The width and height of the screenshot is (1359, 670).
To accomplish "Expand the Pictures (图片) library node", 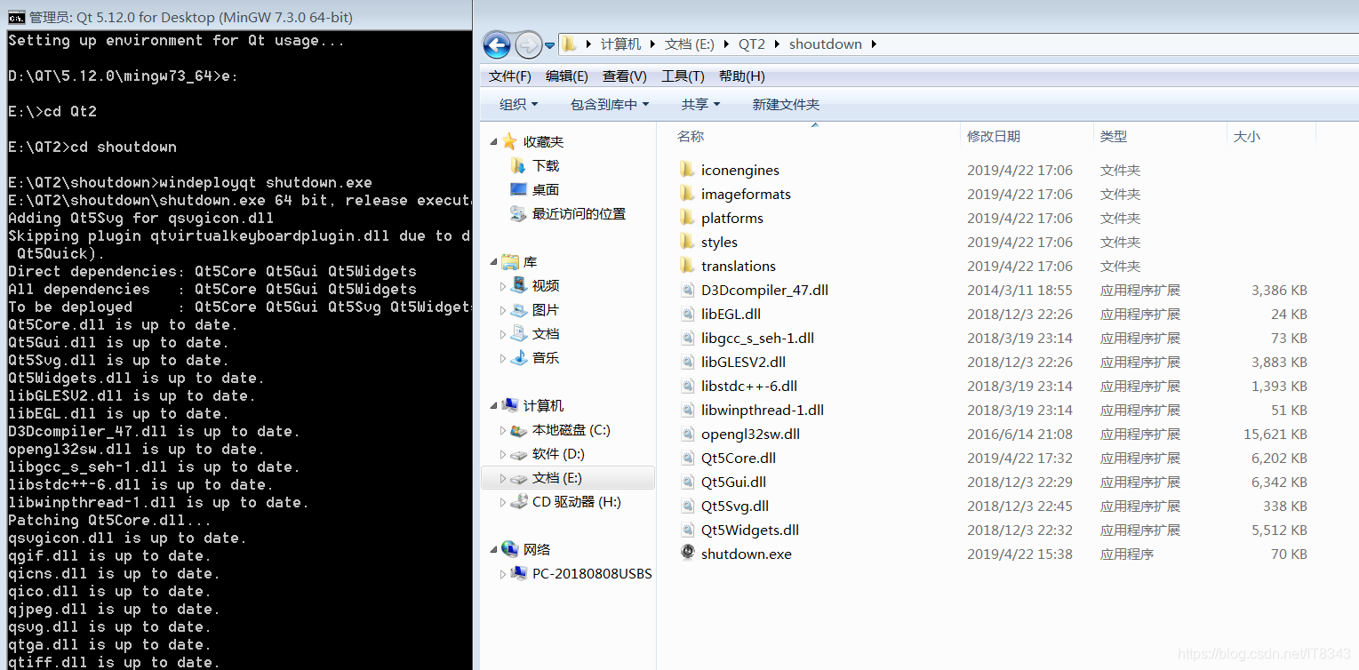I will (502, 310).
